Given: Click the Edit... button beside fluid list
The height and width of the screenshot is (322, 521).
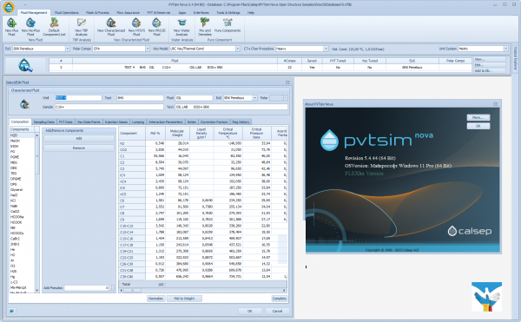Looking at the screenshot, I should 490,65.
